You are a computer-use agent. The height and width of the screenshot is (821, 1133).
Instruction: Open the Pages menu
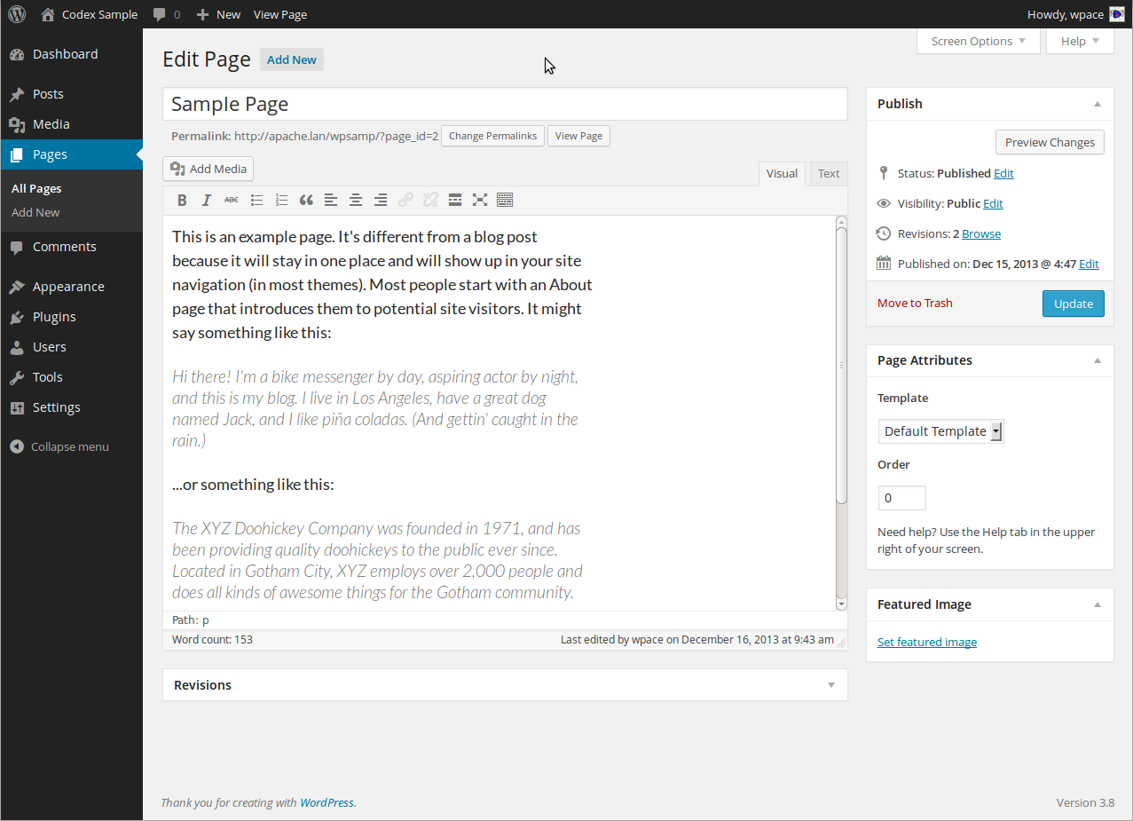pyautogui.click(x=72, y=154)
